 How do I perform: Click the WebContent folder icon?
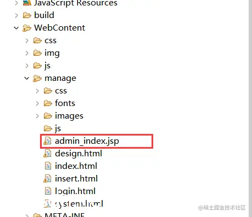point(27,28)
